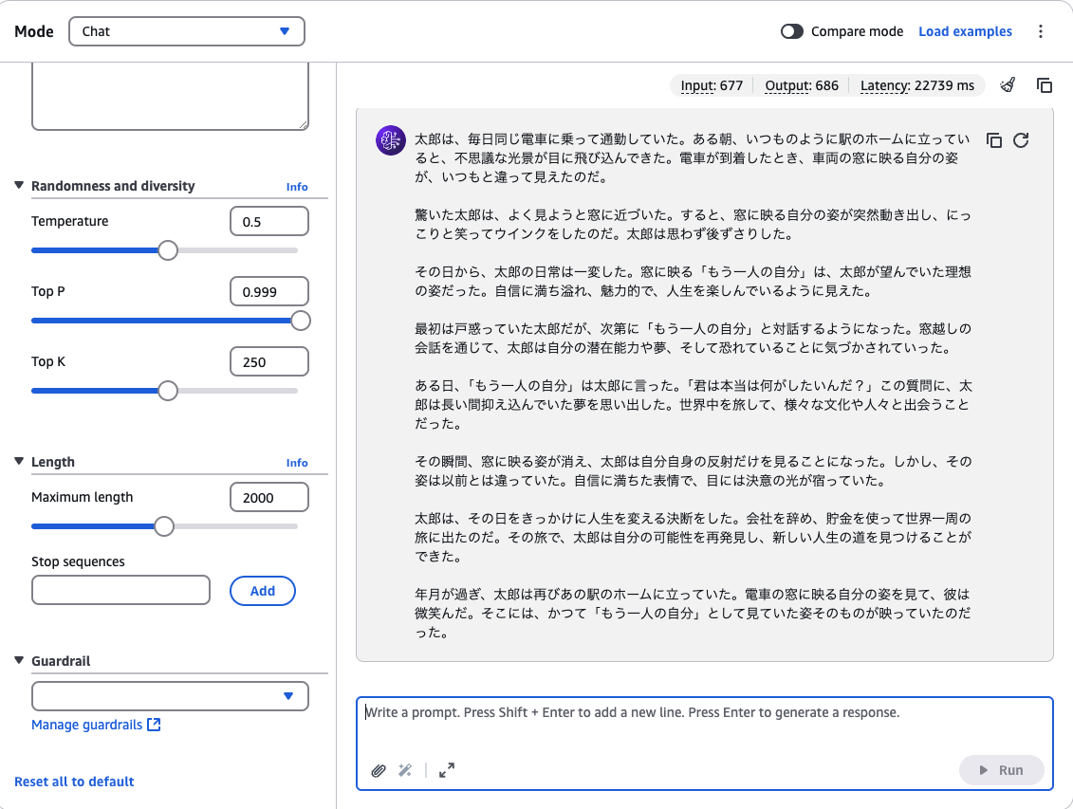Click Reset all to default
This screenshot has width=1073, height=809.
(74, 781)
